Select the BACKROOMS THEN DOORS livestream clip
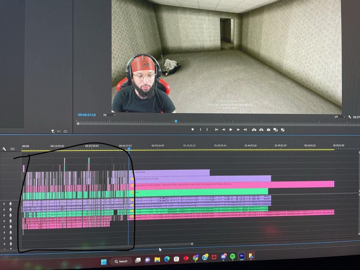Screen dimensions: 360x270 coord(232,184)
